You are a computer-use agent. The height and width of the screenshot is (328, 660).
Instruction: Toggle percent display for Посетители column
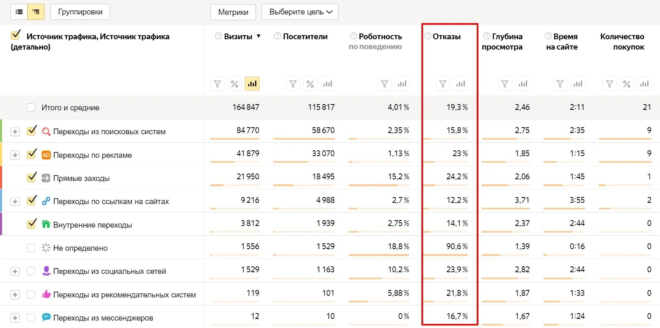pos(310,84)
